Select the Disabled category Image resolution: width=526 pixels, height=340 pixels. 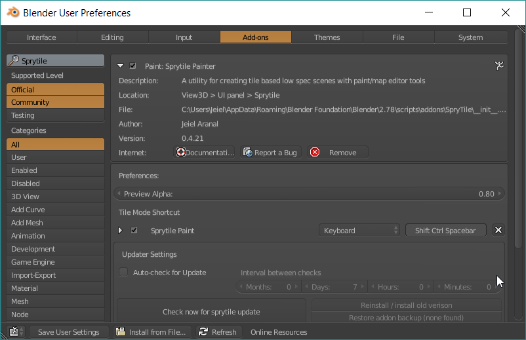[x=55, y=183]
